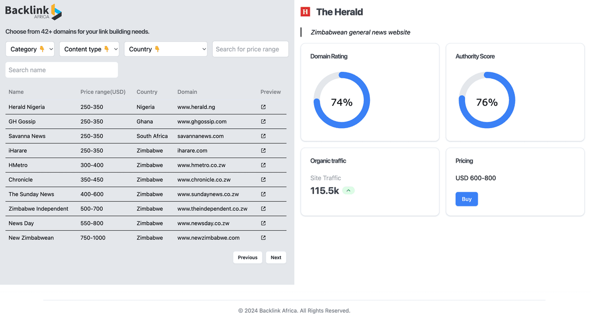This screenshot has height=316, width=591.
Task: Click The Herald red logo icon
Action: click(x=305, y=12)
